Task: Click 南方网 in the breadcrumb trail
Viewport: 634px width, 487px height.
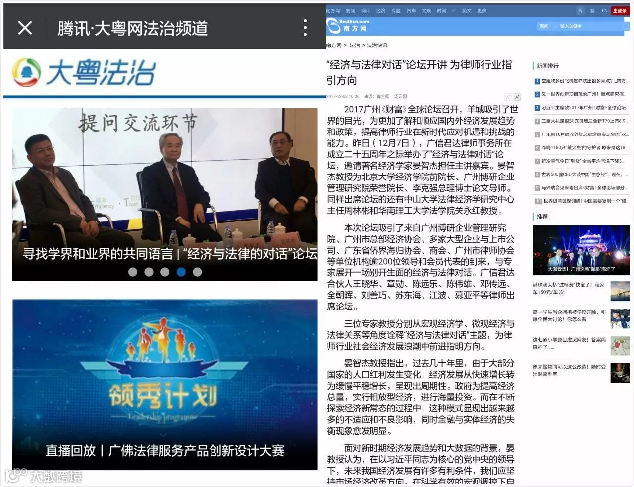Action: tap(334, 45)
